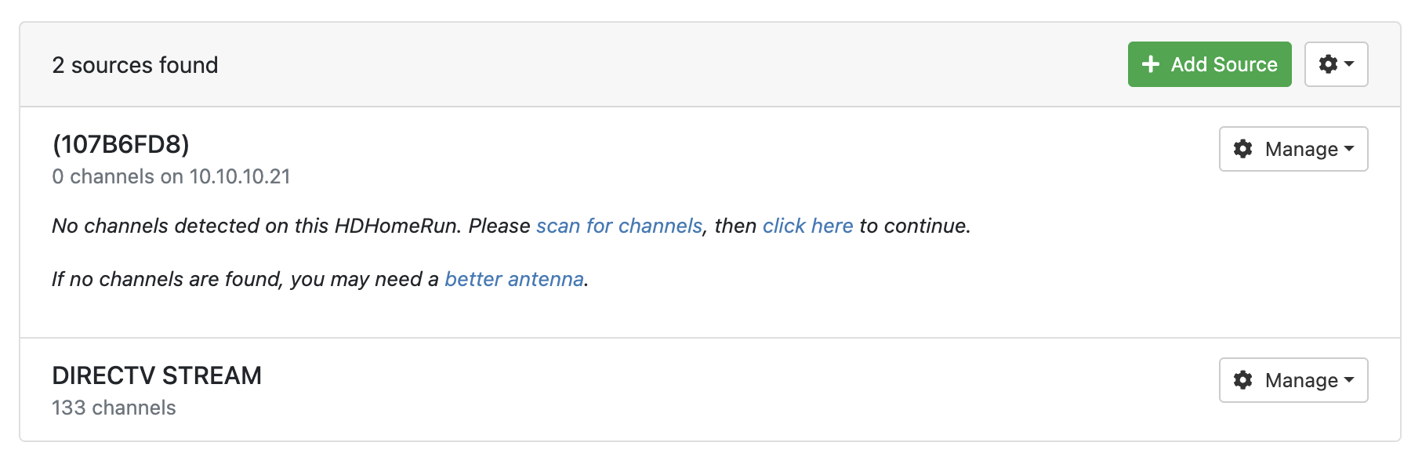Expand the header gear dropdown caret

(1349, 64)
